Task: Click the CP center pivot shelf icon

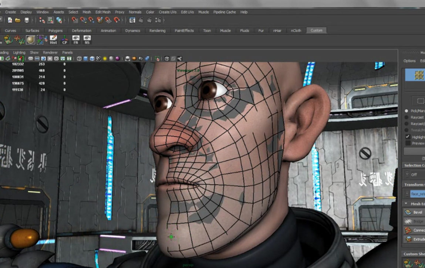Action: click(65, 40)
